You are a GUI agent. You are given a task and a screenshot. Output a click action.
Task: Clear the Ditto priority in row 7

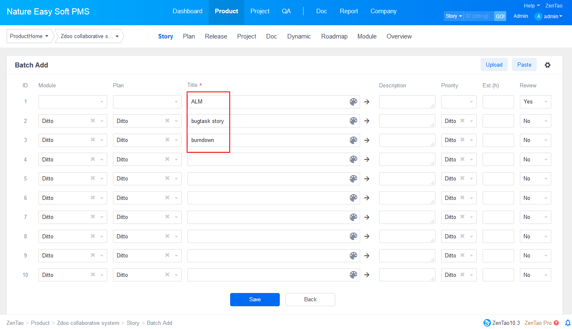pos(462,217)
